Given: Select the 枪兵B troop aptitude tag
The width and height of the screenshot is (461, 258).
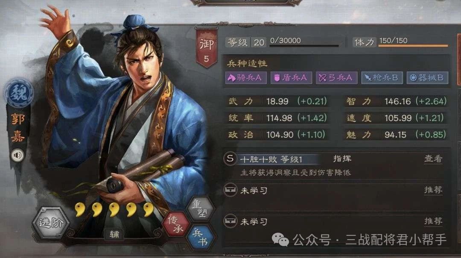Looking at the screenshot, I should (382, 78).
